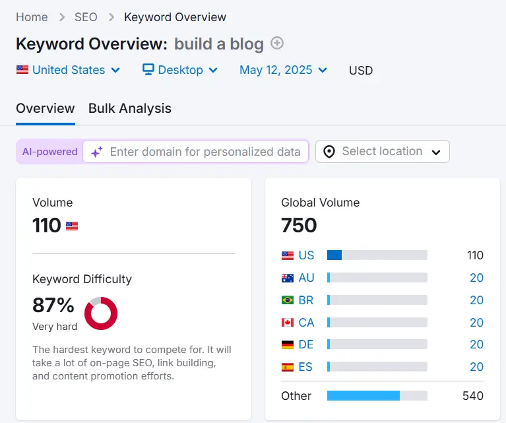
Task: Click the US volume bar
Action: 377,255
